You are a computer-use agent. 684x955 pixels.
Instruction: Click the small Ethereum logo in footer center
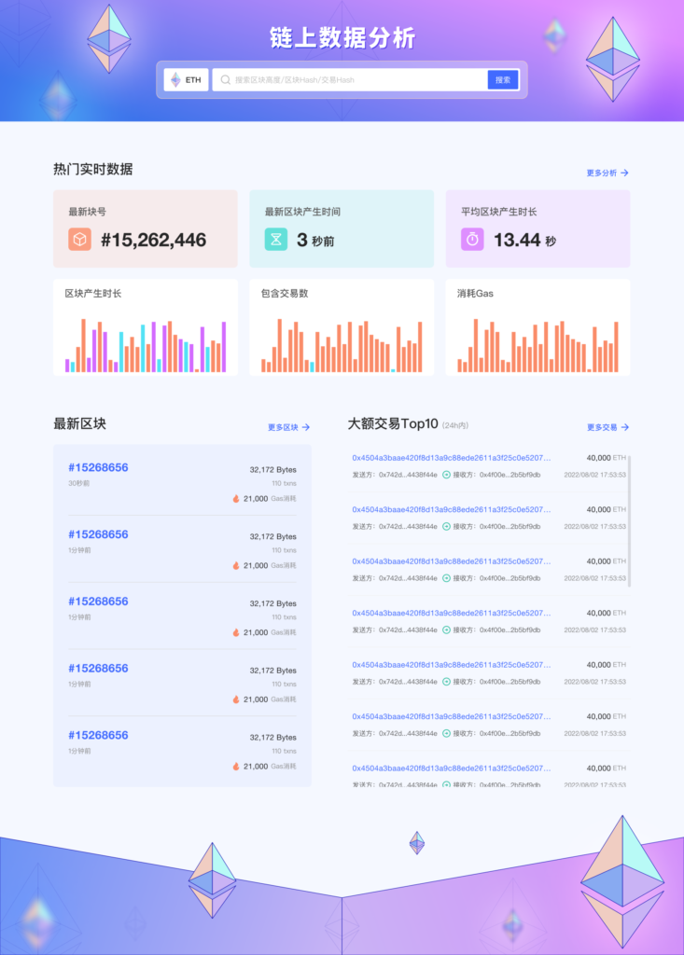coord(417,843)
